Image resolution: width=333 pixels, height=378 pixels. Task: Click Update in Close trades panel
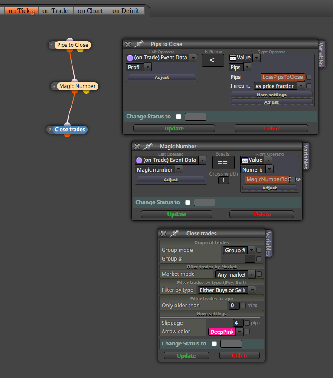click(x=186, y=355)
